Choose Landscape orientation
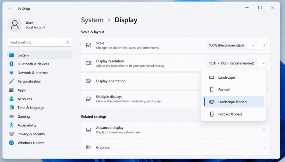 [x=234, y=77]
